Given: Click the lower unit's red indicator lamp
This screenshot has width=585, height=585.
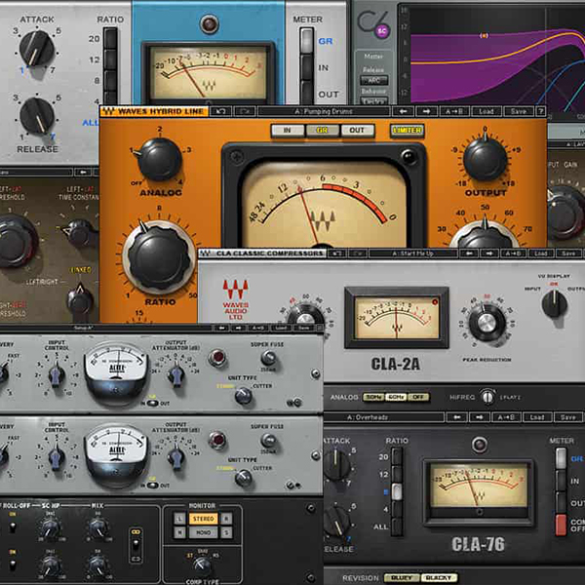Looking at the screenshot, I should coord(217,440).
